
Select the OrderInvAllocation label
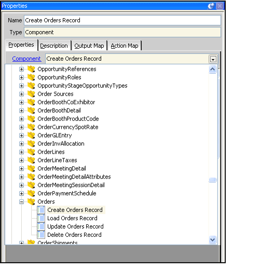pos(61,144)
